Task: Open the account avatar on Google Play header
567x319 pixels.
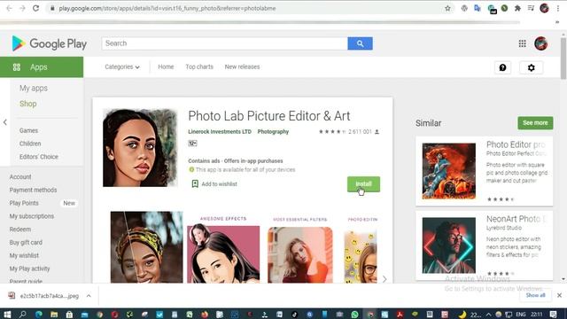Action: (541, 43)
